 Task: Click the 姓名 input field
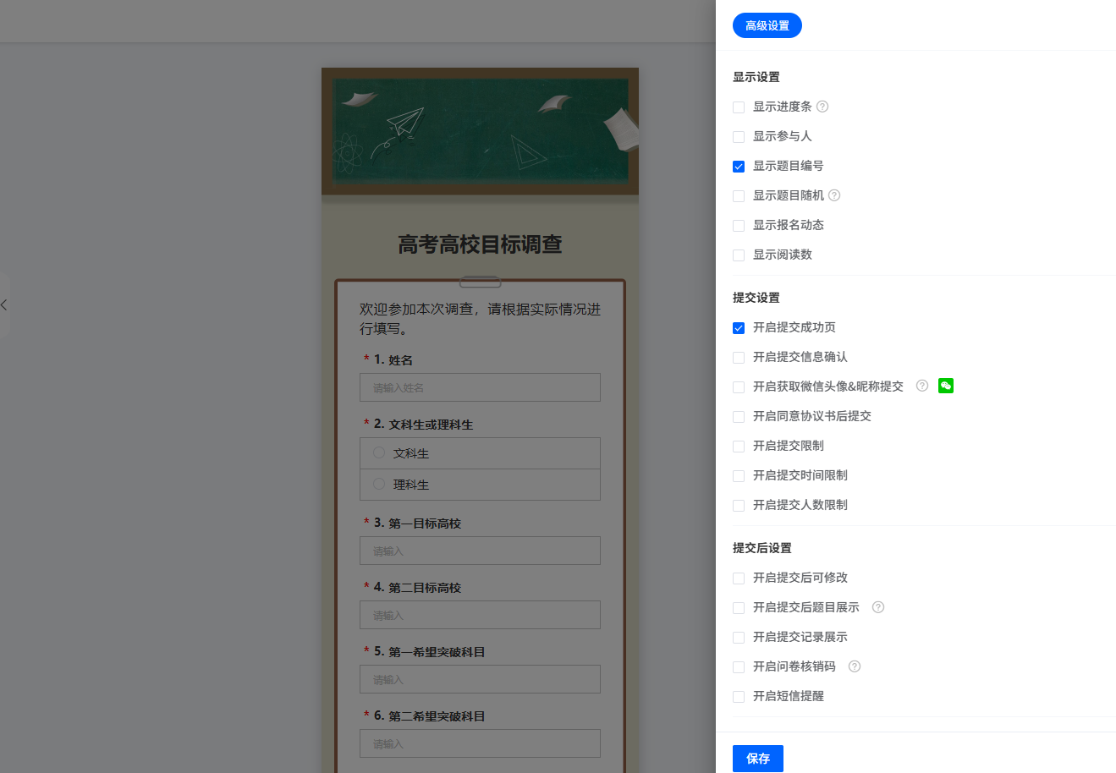point(480,387)
